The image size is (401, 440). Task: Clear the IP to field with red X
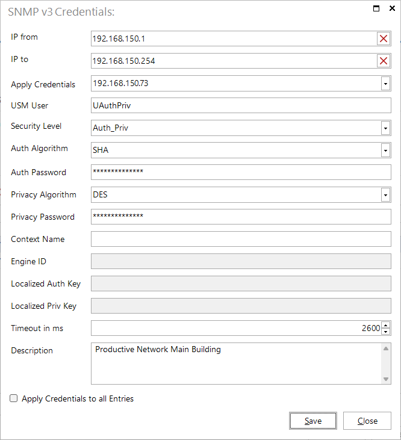point(384,61)
